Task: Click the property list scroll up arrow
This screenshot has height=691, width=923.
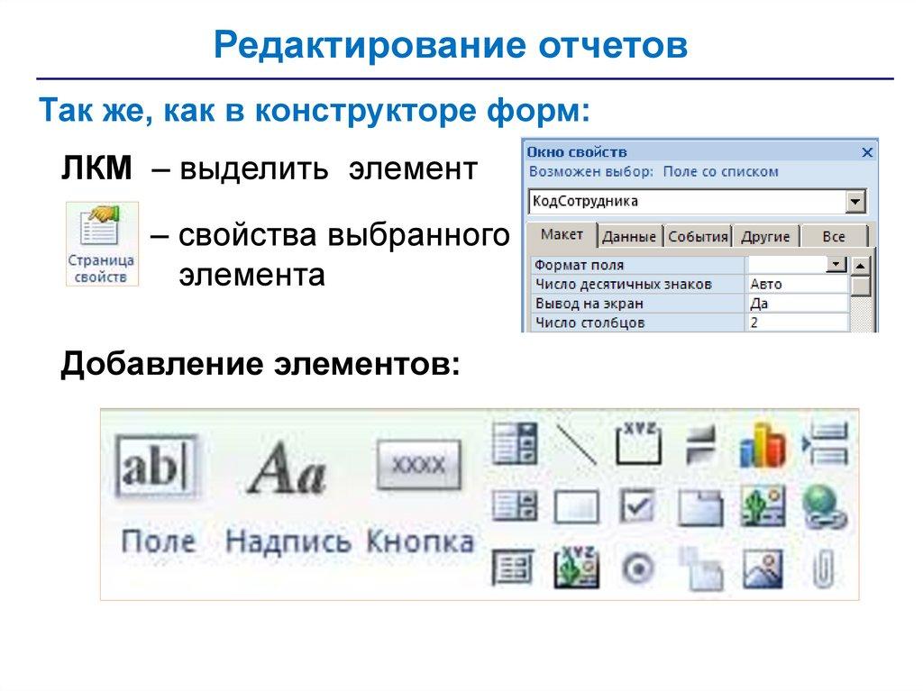Action: [862, 266]
